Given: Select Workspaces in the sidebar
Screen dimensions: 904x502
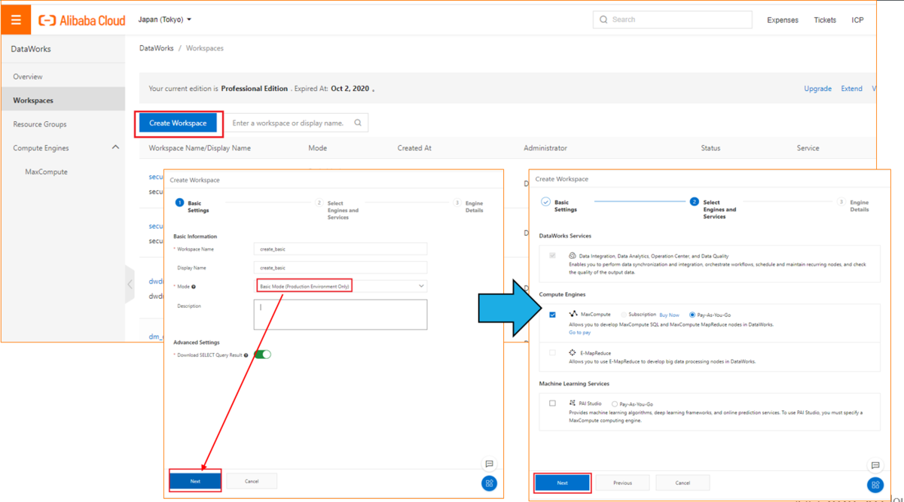Looking at the screenshot, I should coord(63,100).
